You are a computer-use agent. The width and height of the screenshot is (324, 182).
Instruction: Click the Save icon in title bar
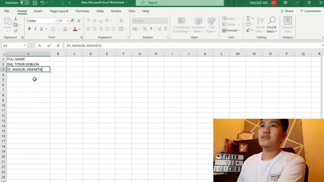[x=35, y=3]
